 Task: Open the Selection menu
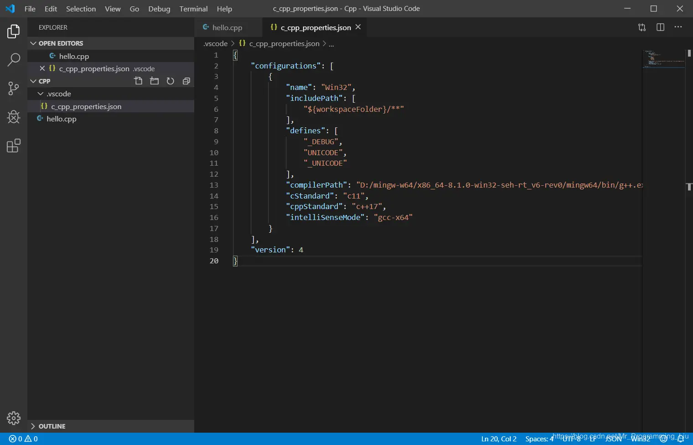point(81,9)
